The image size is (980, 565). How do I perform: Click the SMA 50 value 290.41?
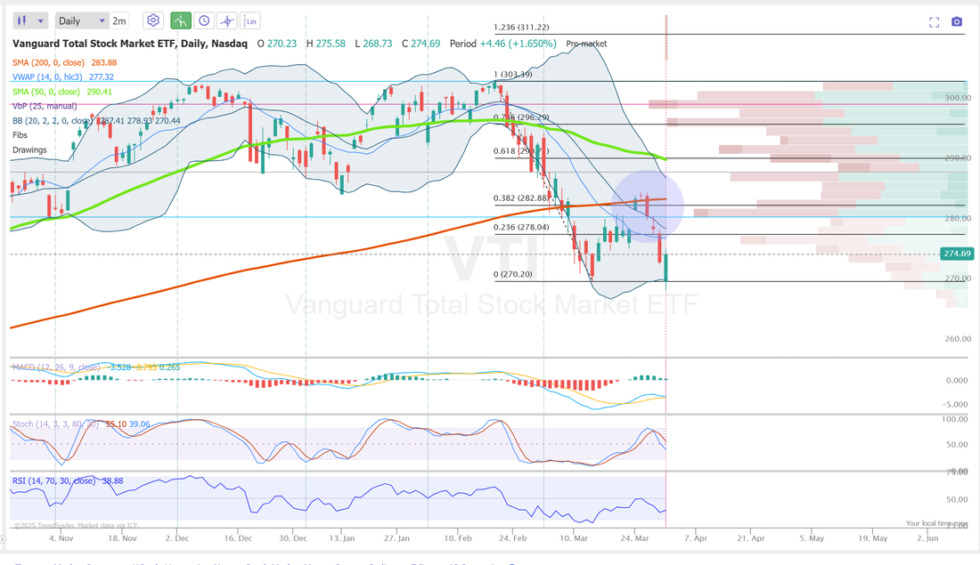[x=100, y=92]
